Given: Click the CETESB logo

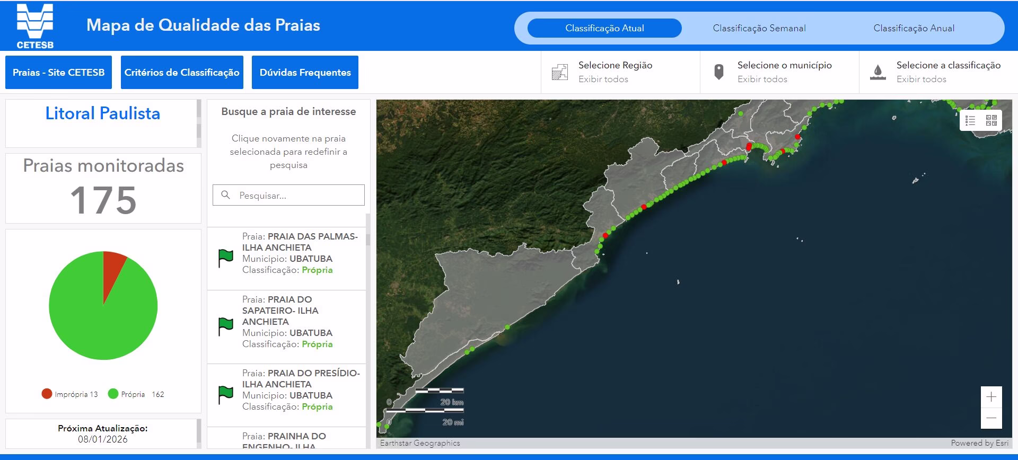Looking at the screenshot, I should click(35, 26).
